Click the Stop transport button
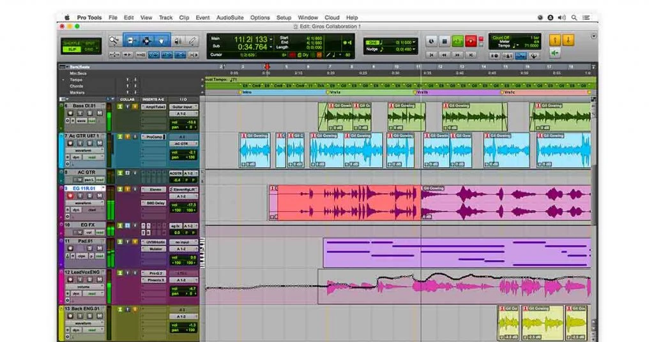 445,41
